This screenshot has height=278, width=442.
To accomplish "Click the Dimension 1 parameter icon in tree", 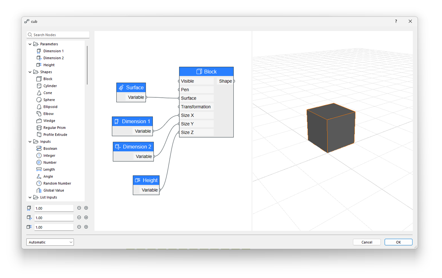I will click(39, 51).
